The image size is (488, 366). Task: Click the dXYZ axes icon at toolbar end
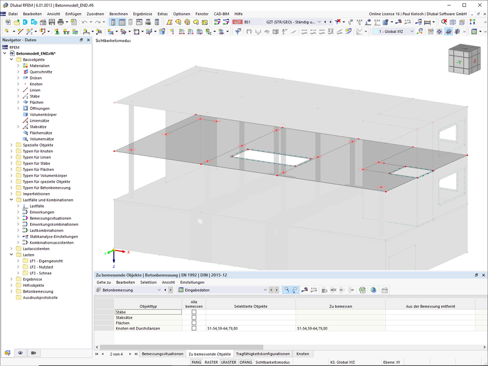[x=472, y=22]
